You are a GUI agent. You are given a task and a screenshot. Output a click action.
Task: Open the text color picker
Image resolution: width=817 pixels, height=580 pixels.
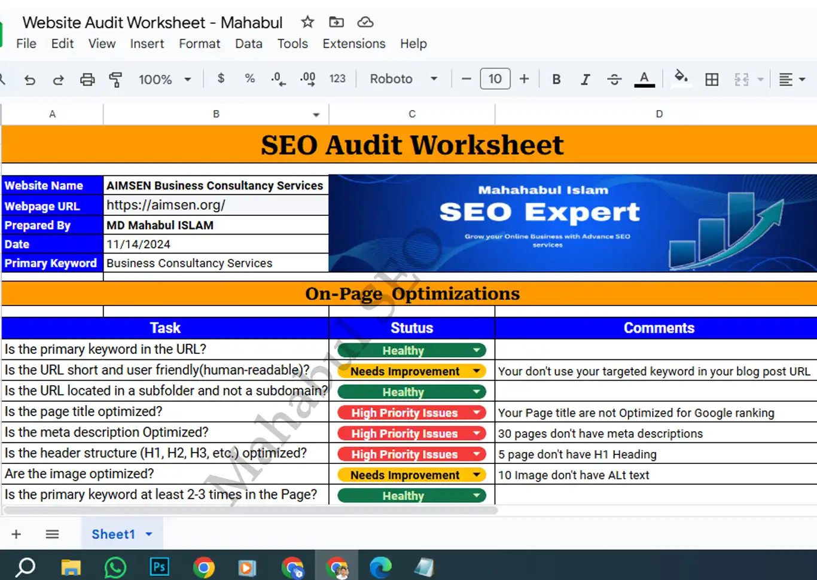click(x=644, y=79)
